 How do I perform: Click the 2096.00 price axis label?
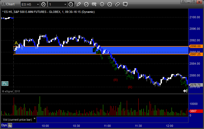[x=195, y=29]
